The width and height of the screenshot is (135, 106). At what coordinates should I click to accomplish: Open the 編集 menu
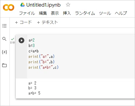[43, 13]
